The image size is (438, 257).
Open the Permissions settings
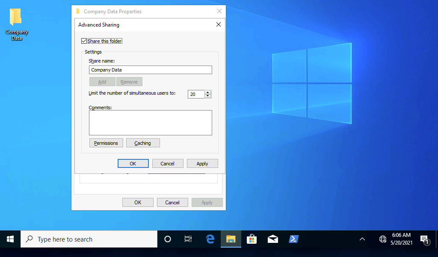coord(106,143)
